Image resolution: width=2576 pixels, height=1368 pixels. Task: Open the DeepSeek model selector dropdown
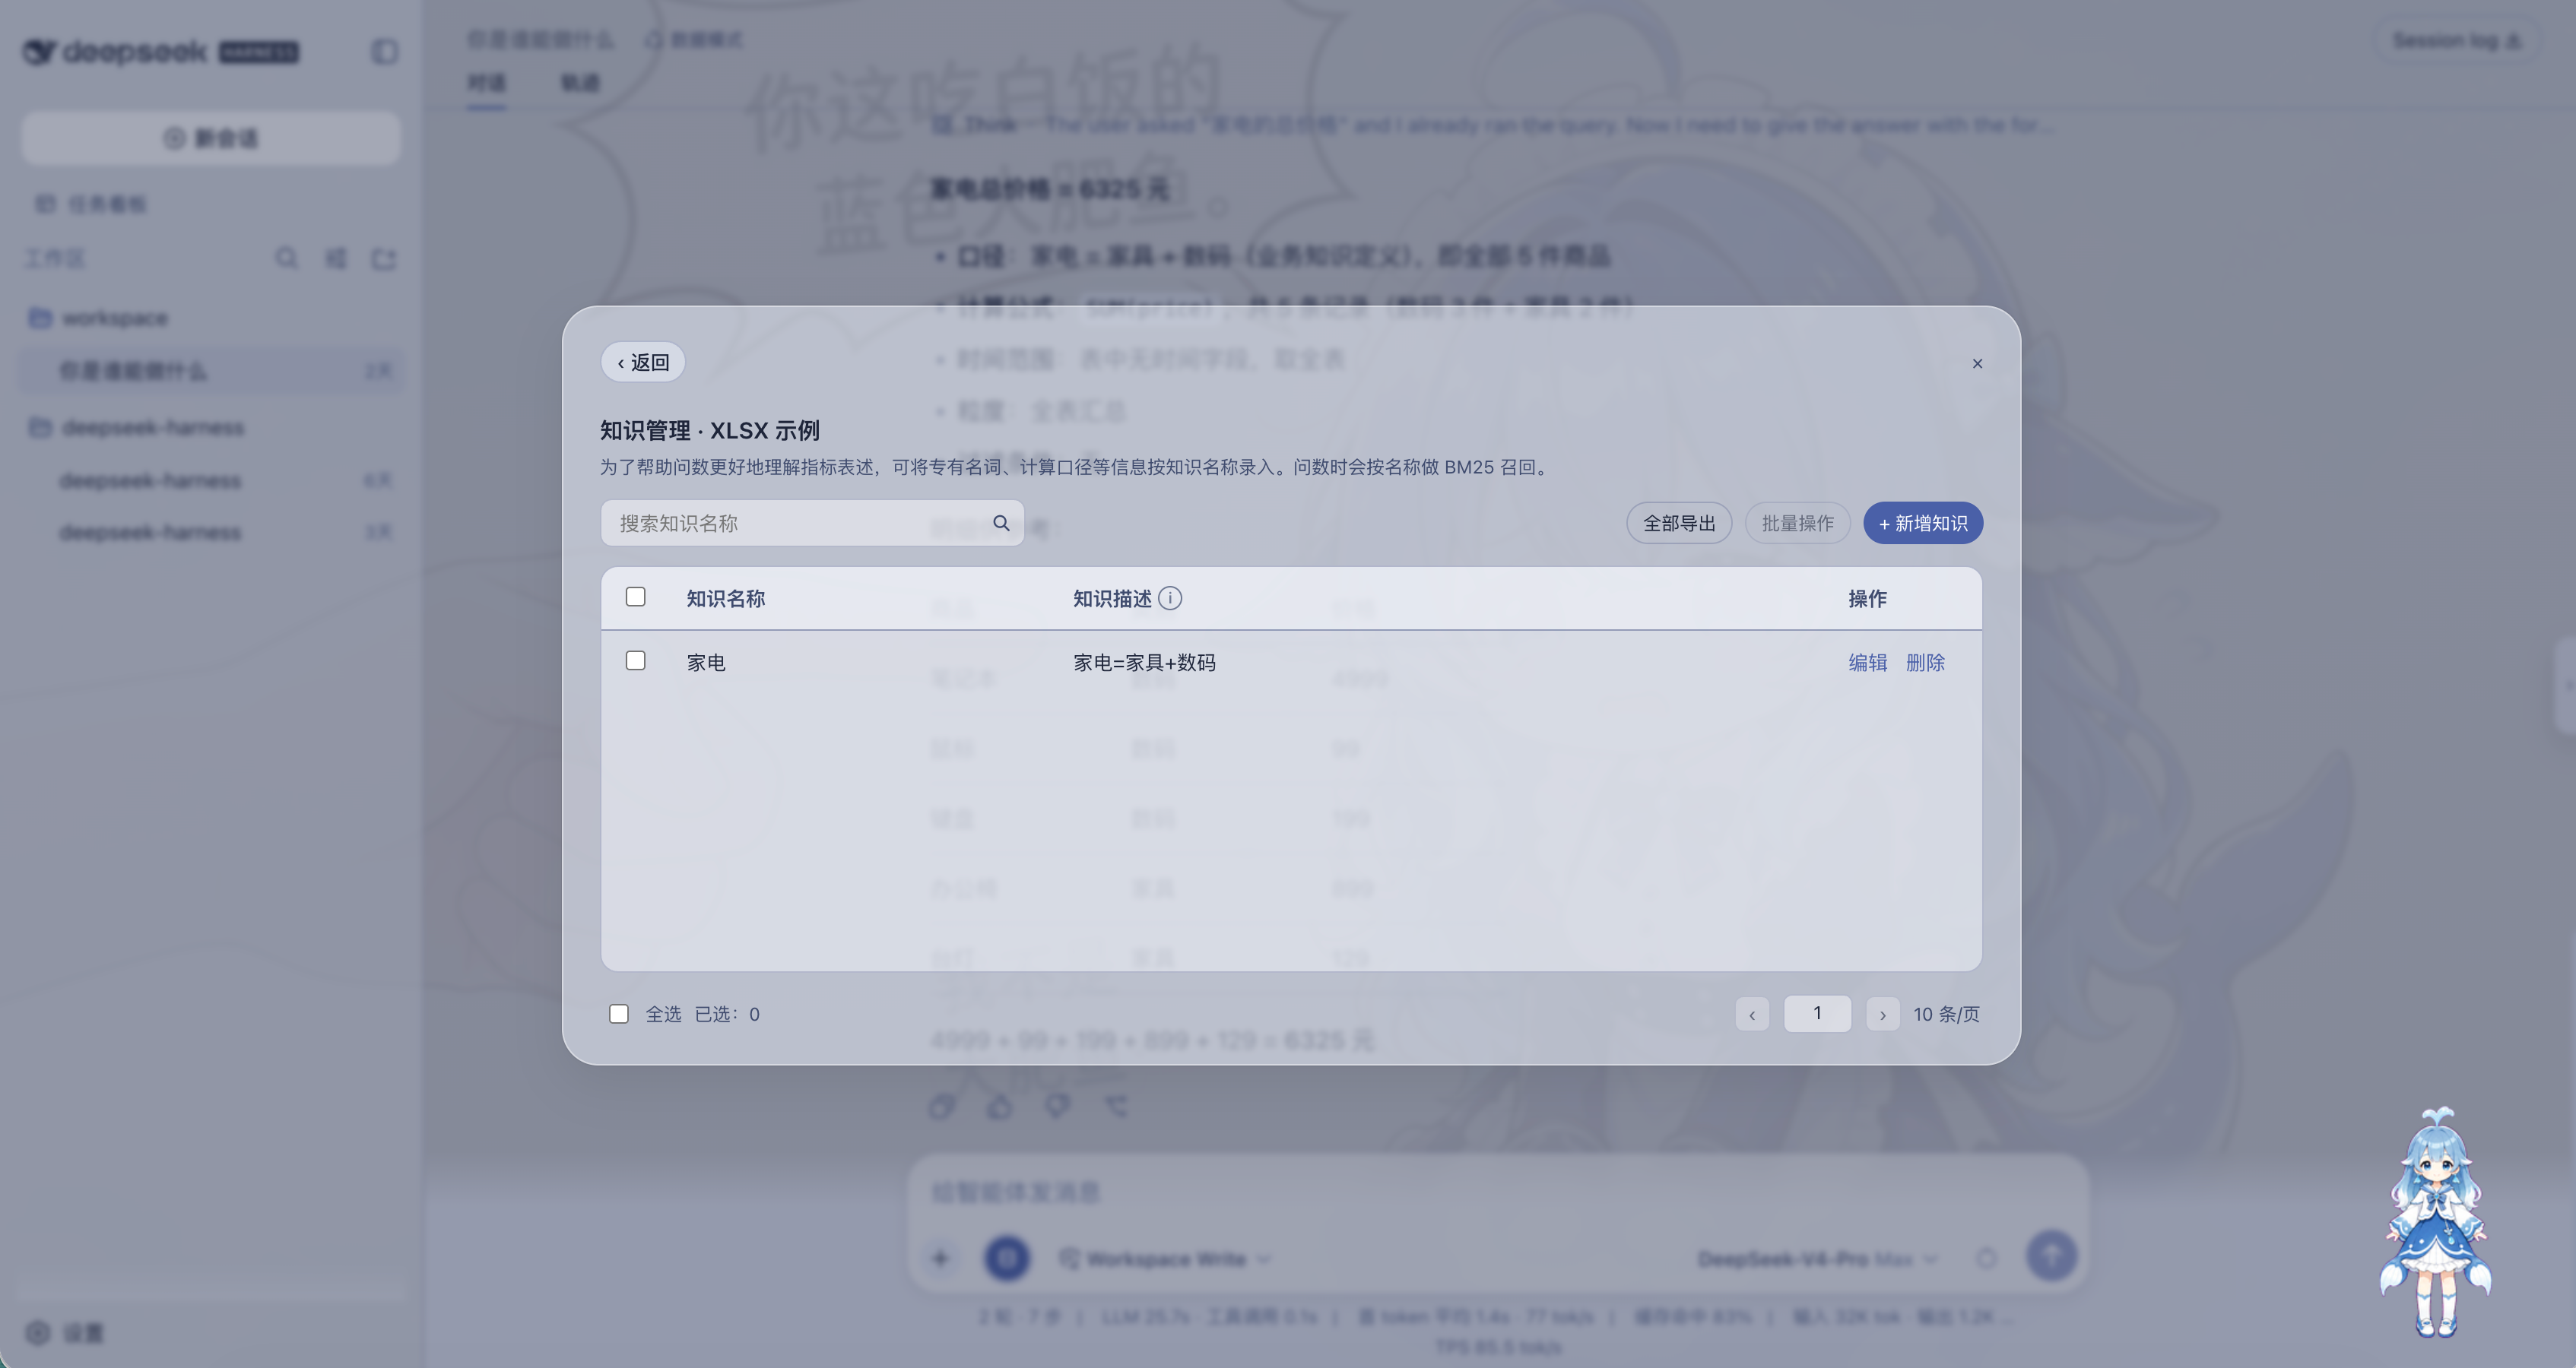pyautogui.click(x=1818, y=1259)
